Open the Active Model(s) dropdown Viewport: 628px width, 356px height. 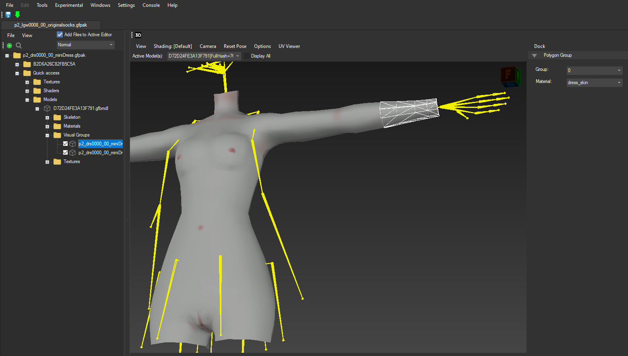click(204, 56)
